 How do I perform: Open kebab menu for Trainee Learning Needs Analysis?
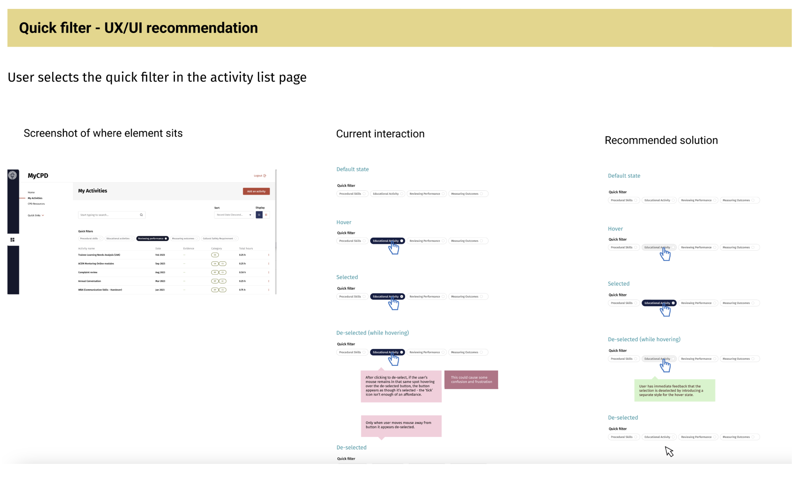269,255
